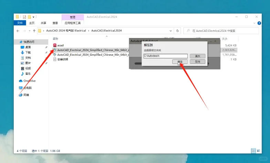Open Help with the question mark icon
This screenshot has height=163, width=270.
[x=259, y=23]
